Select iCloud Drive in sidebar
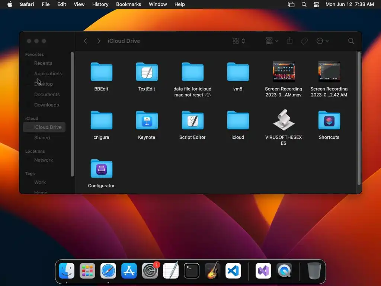This screenshot has width=381, height=286. click(45, 127)
